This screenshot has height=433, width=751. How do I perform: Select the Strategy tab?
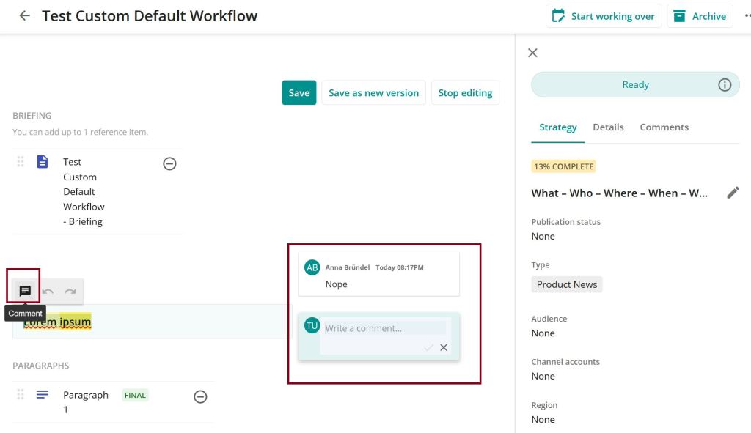[558, 127]
